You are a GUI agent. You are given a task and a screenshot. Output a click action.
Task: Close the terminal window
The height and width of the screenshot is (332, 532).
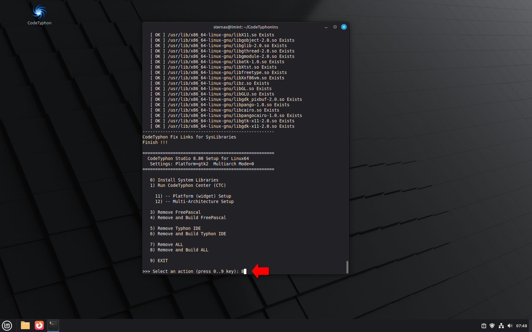tap(344, 27)
